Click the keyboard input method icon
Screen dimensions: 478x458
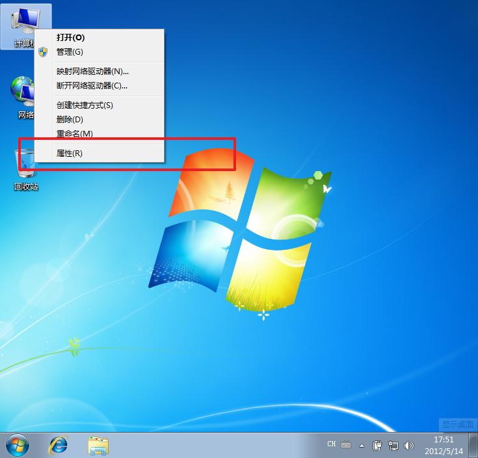tap(346, 445)
